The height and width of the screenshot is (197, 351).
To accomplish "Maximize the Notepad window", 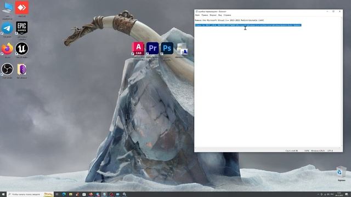I will (333, 11).
